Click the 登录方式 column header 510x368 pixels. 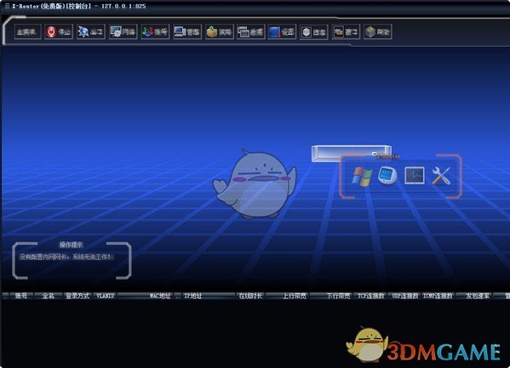click(77, 296)
